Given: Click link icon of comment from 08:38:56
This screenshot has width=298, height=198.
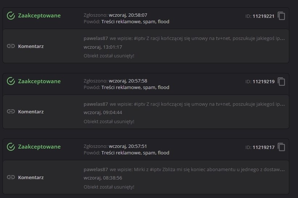Looking at the screenshot, I should [x=11, y=177].
